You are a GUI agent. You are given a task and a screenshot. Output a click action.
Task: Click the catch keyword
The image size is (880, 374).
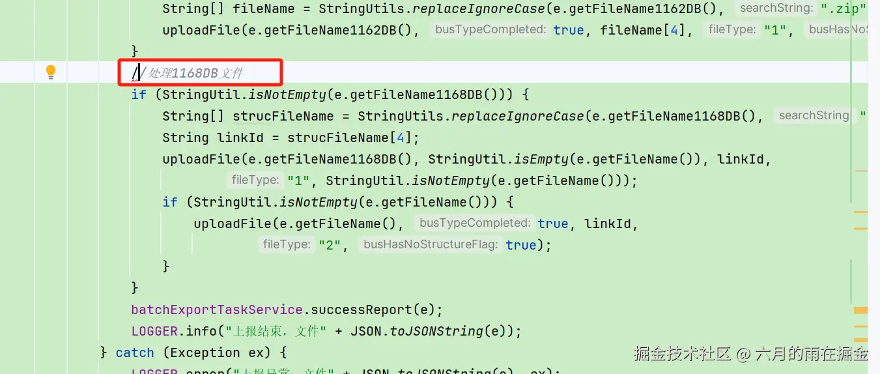[x=135, y=352]
